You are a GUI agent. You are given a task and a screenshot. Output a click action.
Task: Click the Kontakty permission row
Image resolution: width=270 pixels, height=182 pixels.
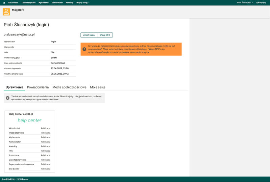[x=30, y=146]
